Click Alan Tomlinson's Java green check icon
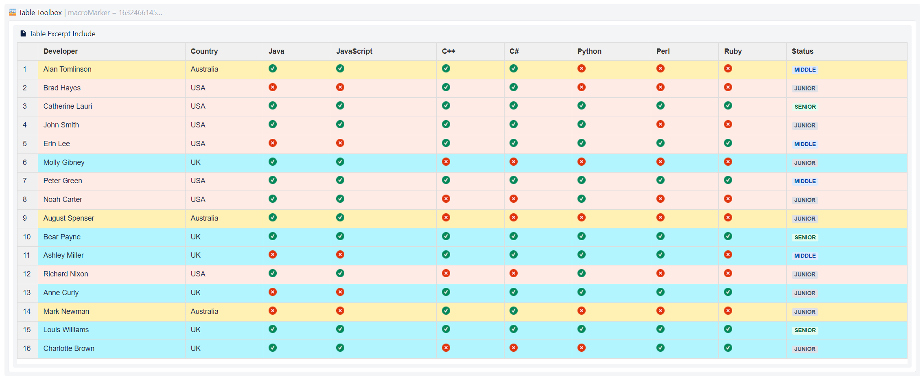This screenshot has width=923, height=379. (x=273, y=68)
